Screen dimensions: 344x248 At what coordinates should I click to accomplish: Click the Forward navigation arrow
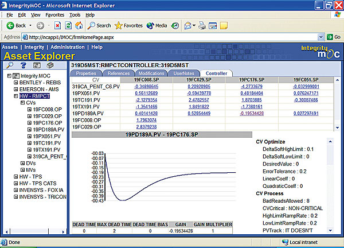[x=40, y=26]
